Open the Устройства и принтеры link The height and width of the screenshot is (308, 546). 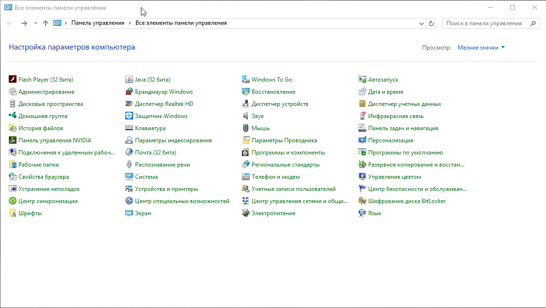(x=167, y=189)
